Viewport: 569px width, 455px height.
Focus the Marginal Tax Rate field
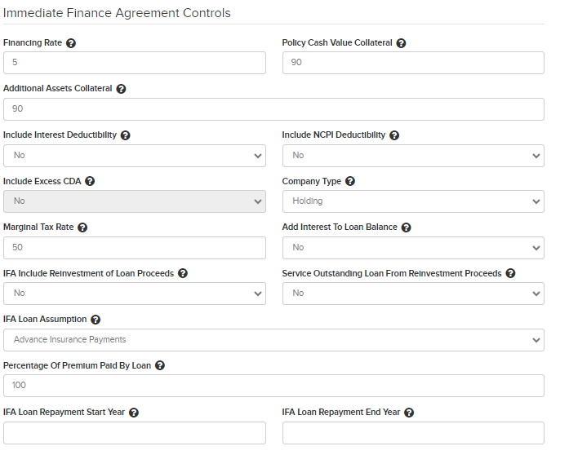click(x=135, y=248)
